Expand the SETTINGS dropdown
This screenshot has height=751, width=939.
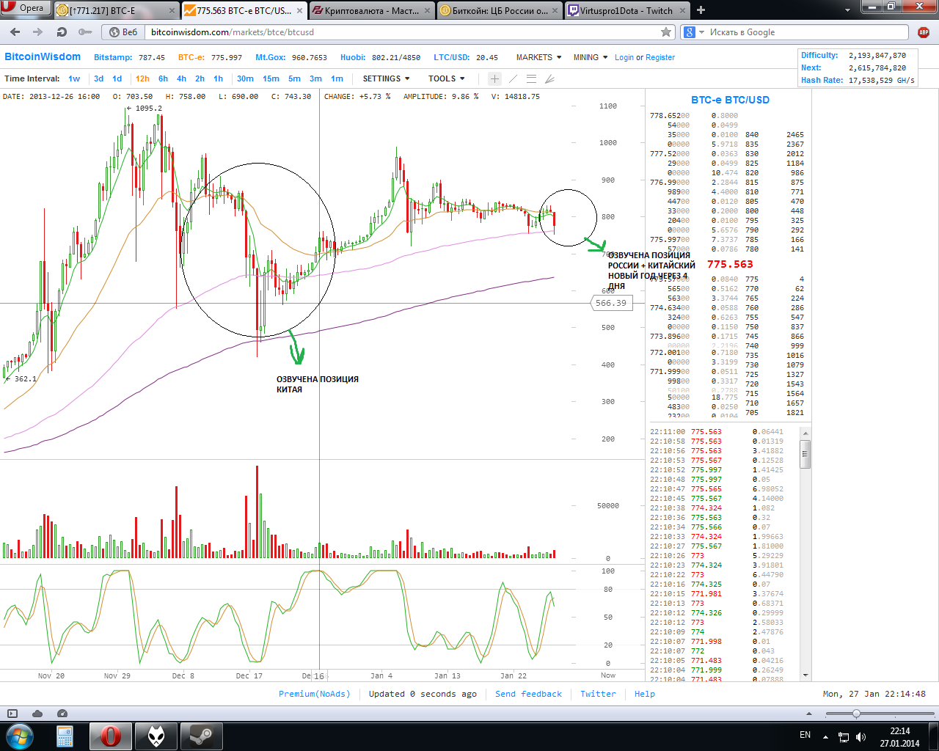(x=386, y=79)
